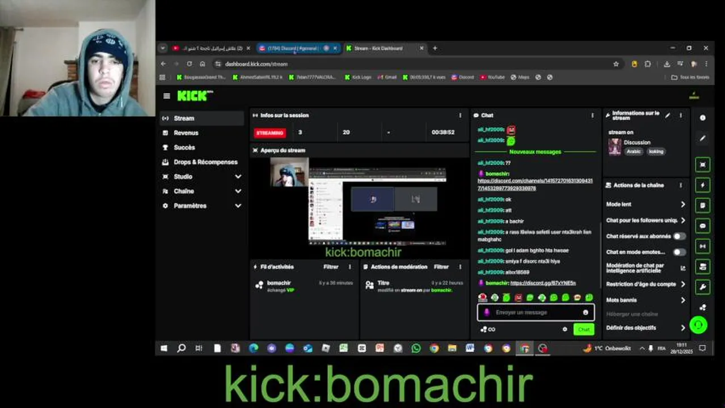Viewport: 725px width, 408px height.
Task: Open Chat panel three-dot menu
Action: [593, 115]
